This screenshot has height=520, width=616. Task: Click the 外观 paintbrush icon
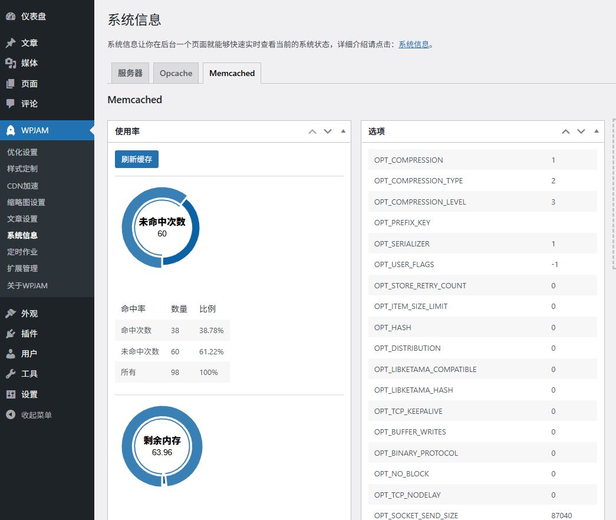[x=11, y=313]
